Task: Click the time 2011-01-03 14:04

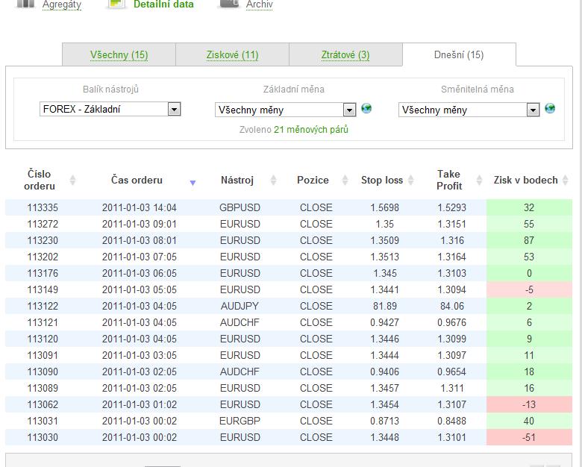Action: coord(140,207)
